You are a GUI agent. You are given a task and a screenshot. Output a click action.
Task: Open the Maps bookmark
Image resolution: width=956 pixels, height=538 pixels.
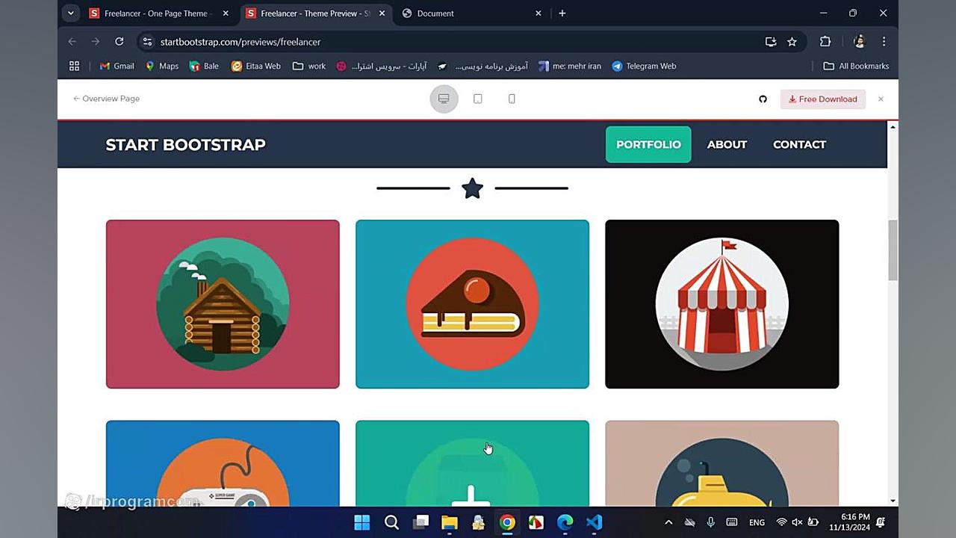(162, 66)
